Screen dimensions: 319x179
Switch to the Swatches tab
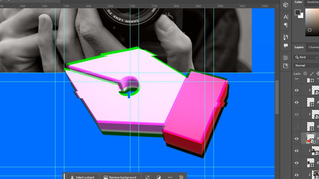pyautogui.click(x=313, y=2)
